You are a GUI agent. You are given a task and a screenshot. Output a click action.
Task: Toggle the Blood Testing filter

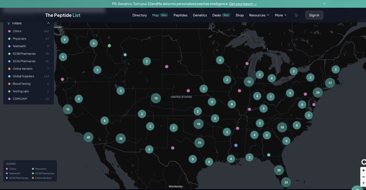point(29,84)
